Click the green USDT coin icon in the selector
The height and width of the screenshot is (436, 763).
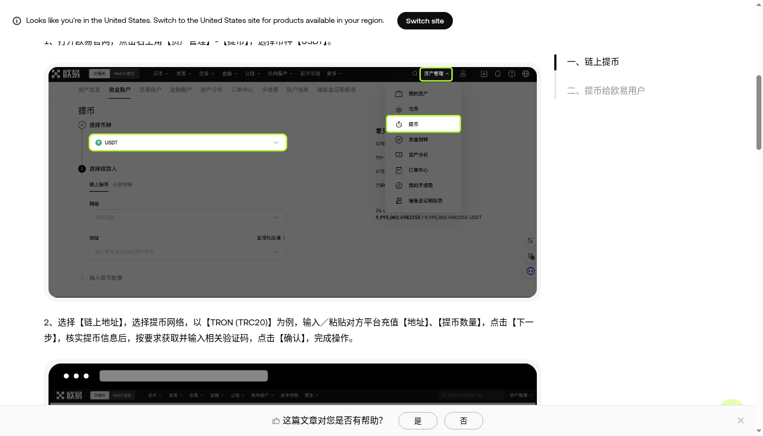(99, 142)
